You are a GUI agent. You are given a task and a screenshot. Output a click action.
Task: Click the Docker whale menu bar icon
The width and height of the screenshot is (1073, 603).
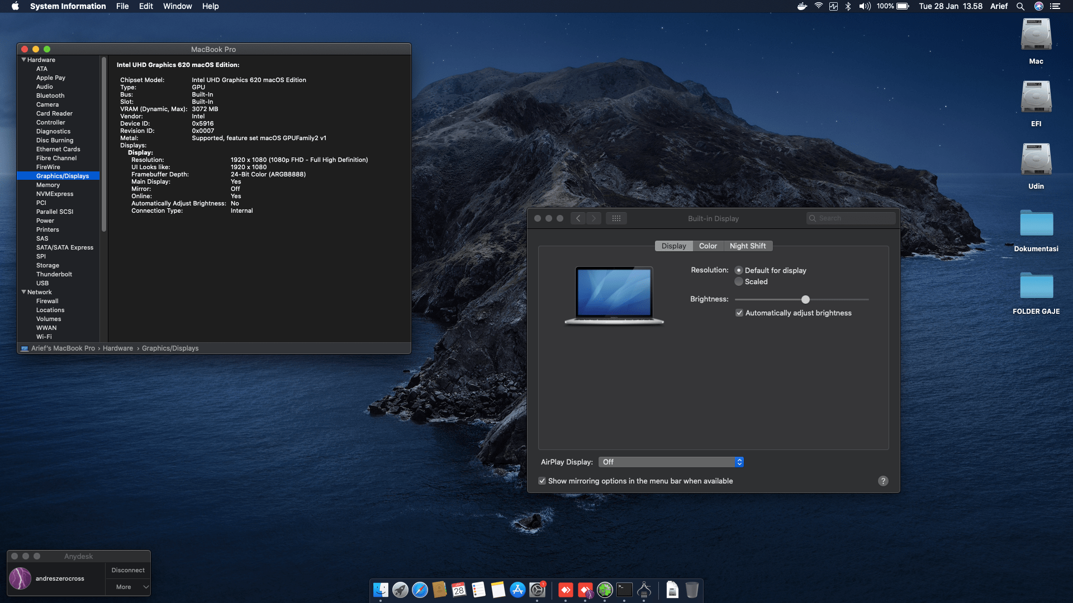(x=802, y=6)
